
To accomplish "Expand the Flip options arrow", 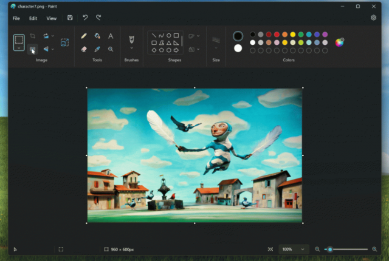I will (53, 49).
